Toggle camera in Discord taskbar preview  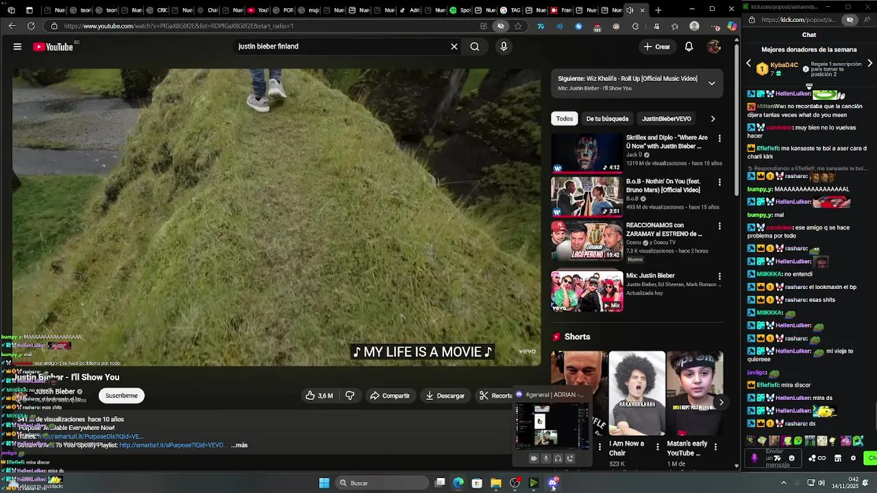tap(534, 458)
